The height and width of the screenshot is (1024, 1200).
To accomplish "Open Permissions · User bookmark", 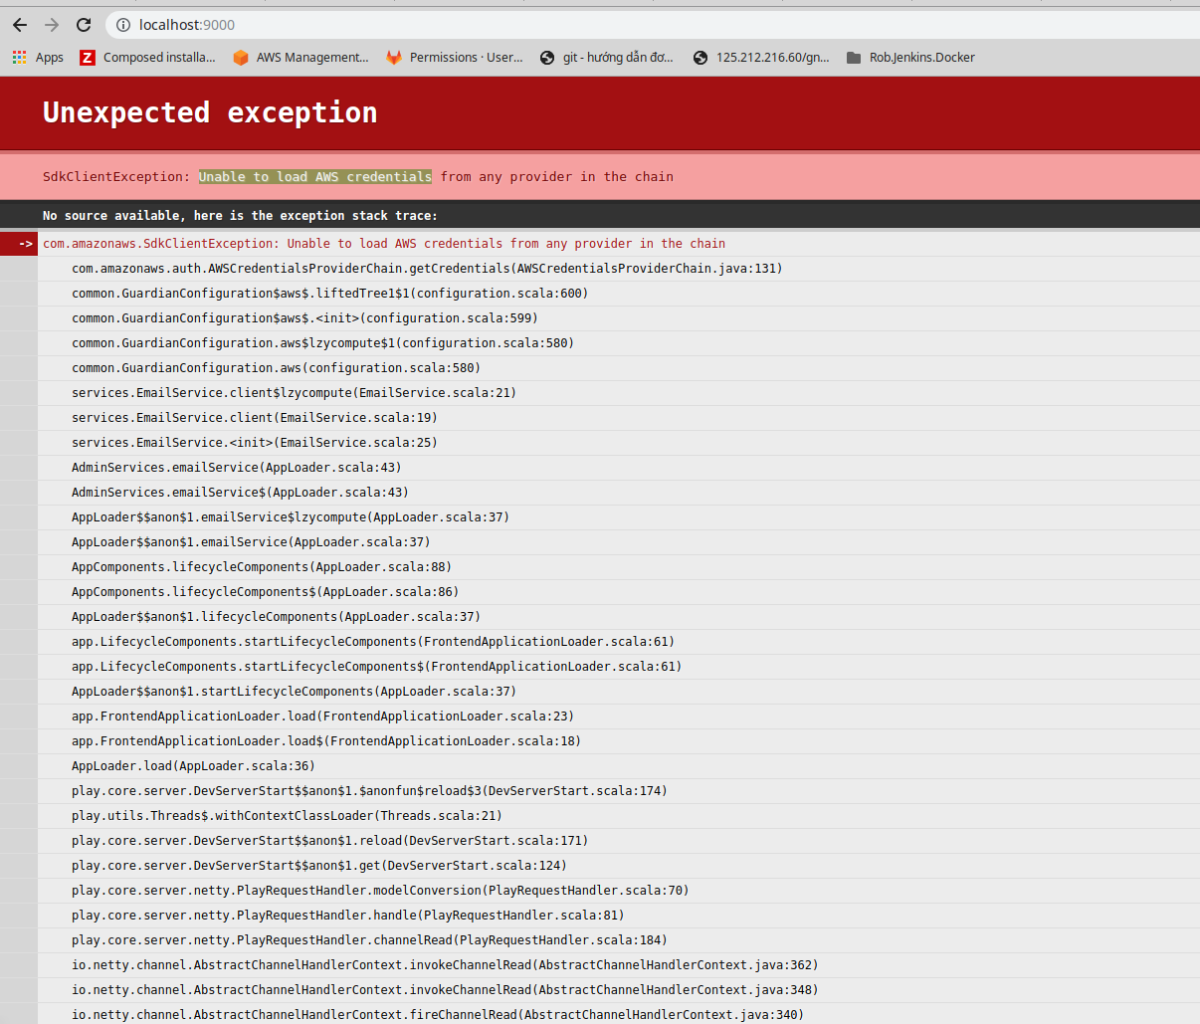I will tap(455, 58).
